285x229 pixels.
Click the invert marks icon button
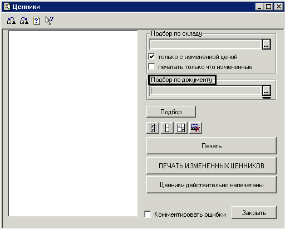[181, 128]
